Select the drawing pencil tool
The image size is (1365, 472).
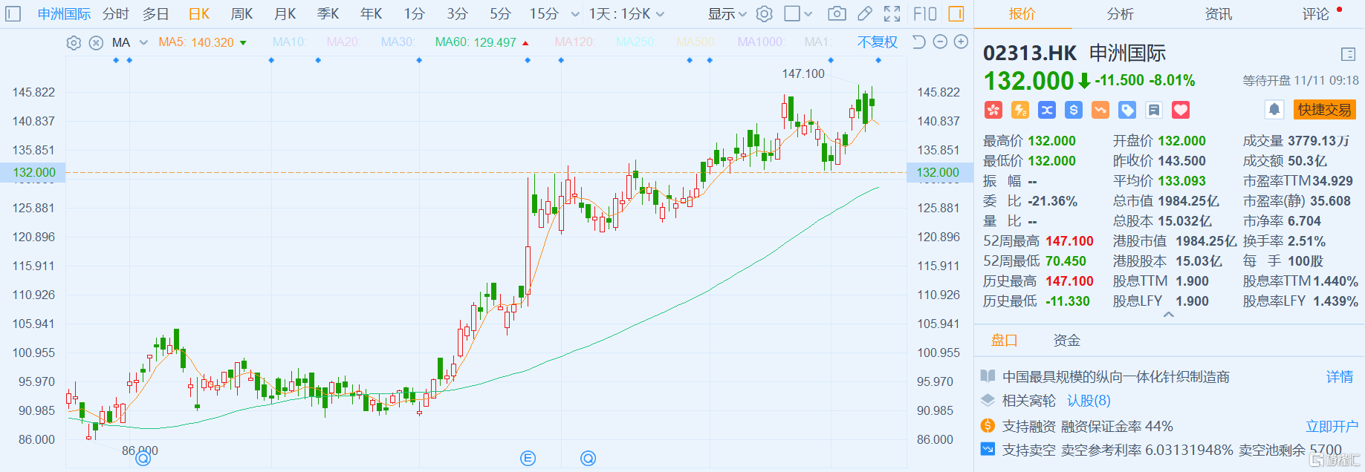pyautogui.click(x=865, y=13)
